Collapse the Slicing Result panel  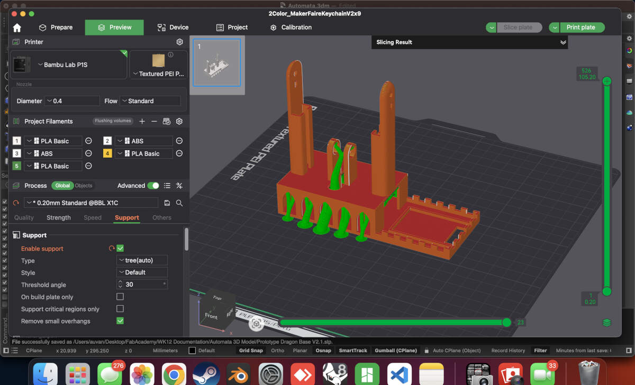[x=563, y=42]
